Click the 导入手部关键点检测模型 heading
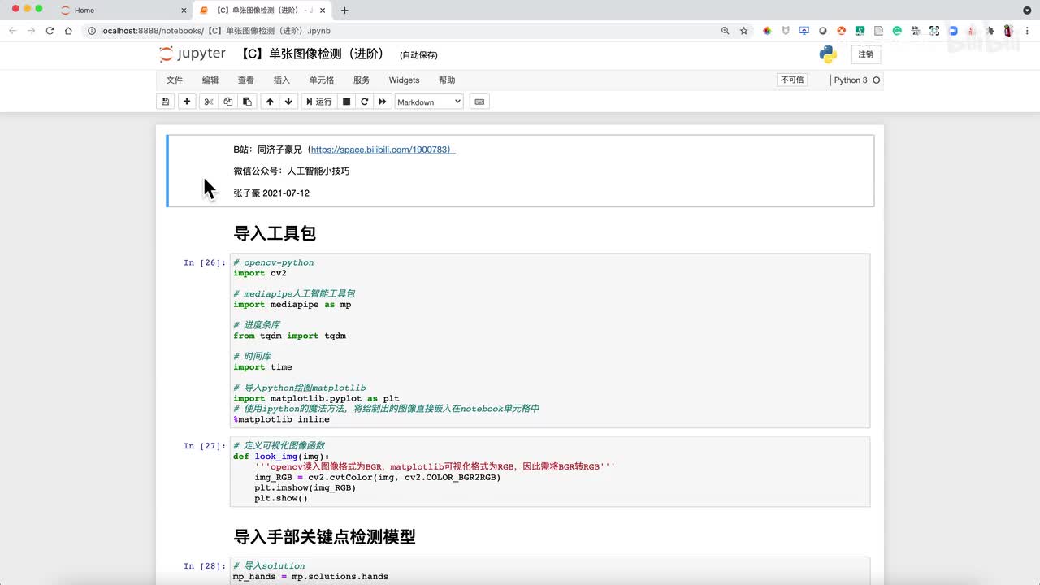The image size is (1040, 585). 325,537
